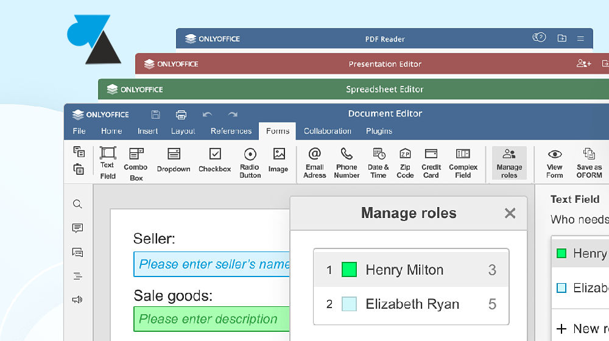Click the help icon in PDF Reader

(539, 38)
